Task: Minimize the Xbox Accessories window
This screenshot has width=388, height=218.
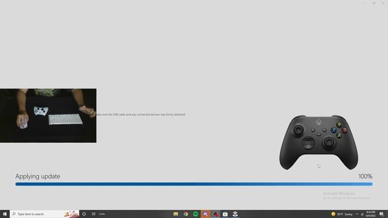Action: [365, 3]
